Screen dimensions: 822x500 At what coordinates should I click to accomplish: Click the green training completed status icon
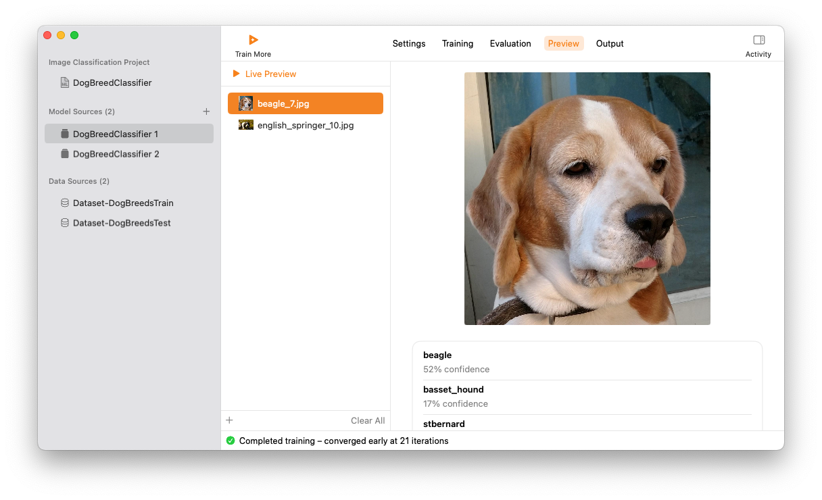click(231, 441)
